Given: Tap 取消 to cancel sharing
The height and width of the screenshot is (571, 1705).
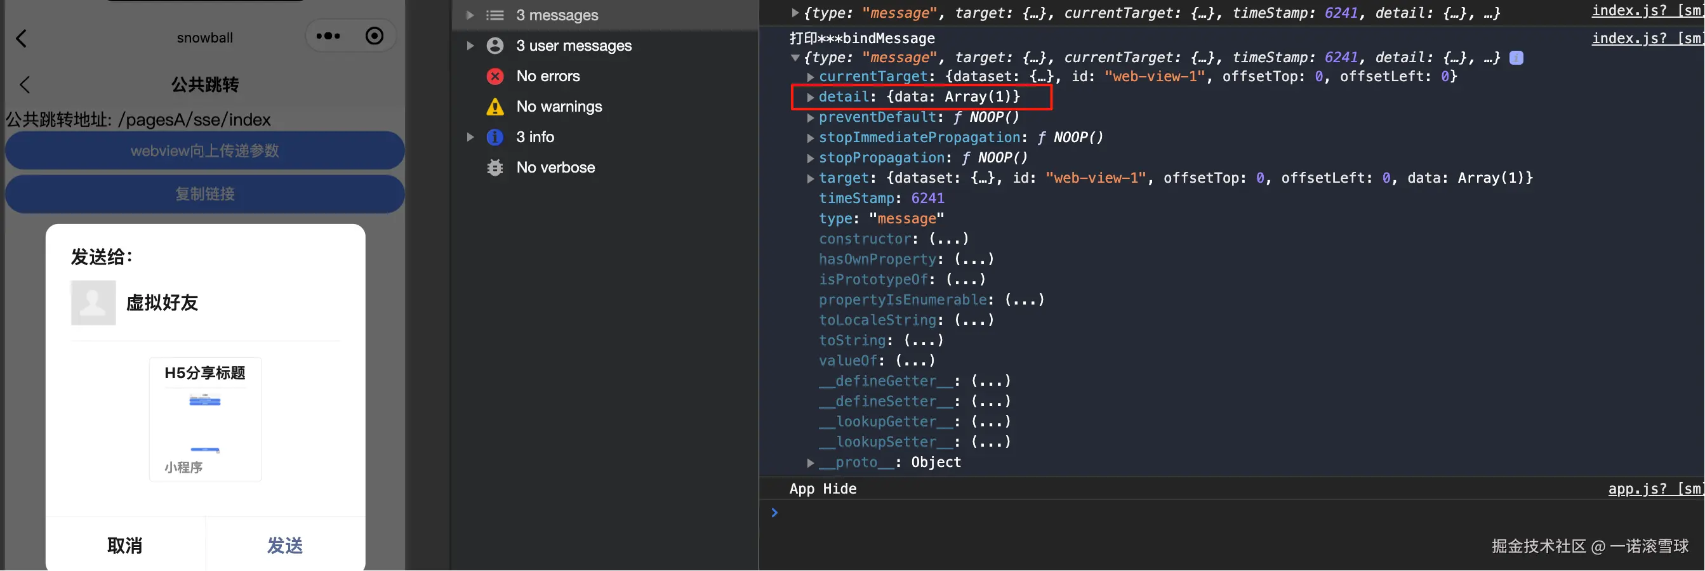Looking at the screenshot, I should click(125, 546).
